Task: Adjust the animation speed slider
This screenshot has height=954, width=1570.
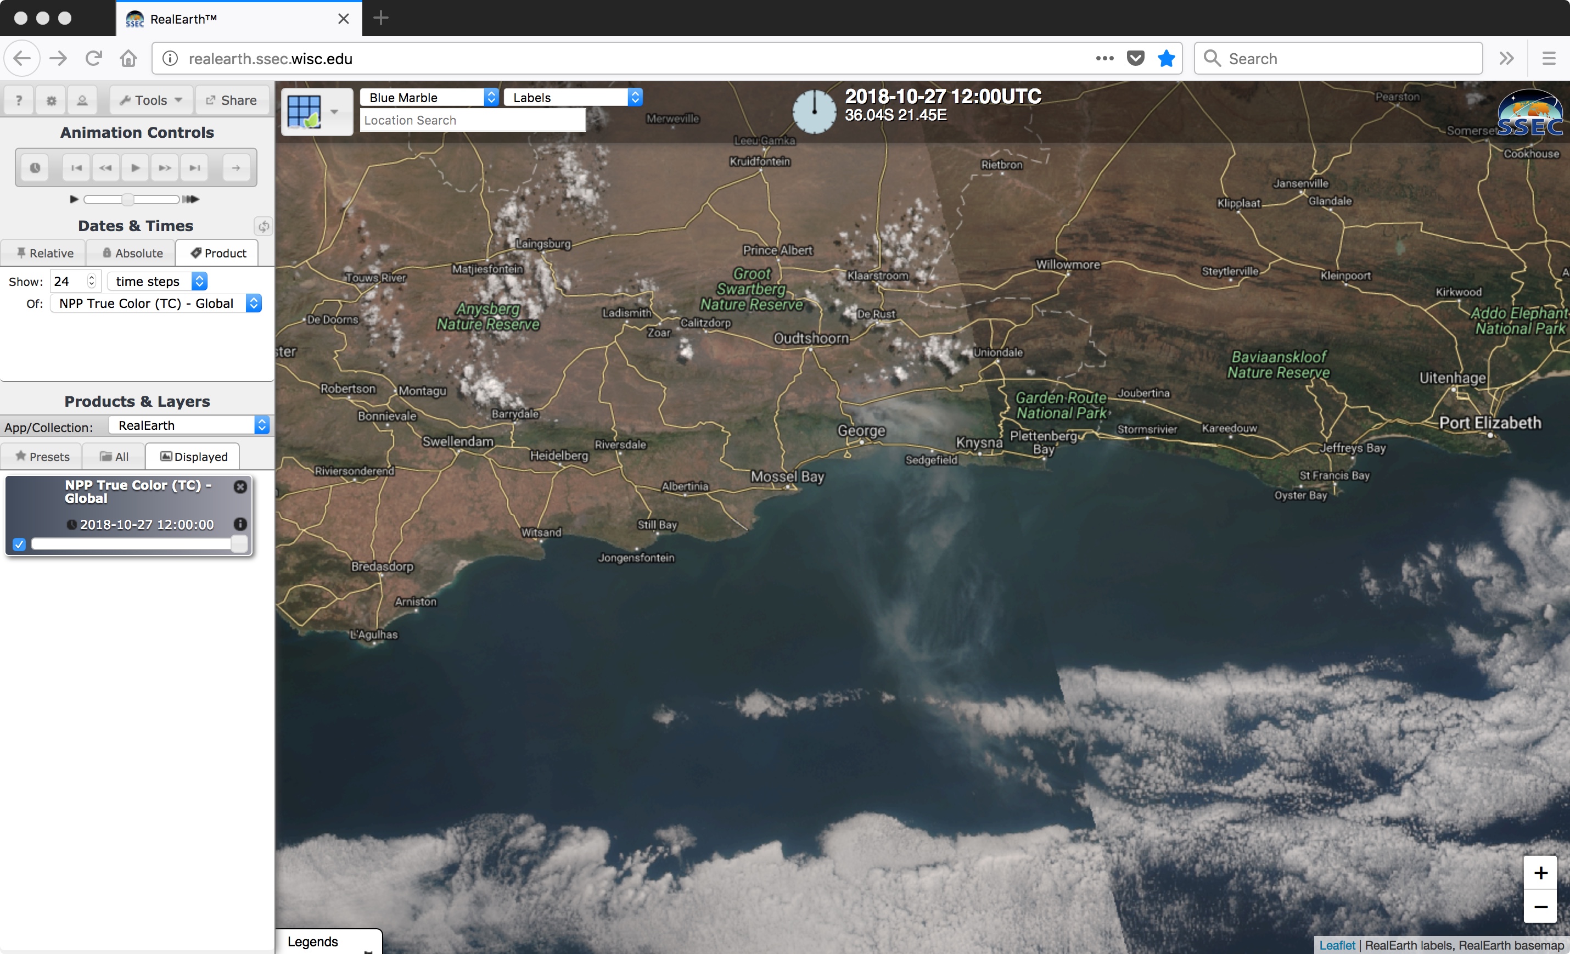Action: (x=131, y=199)
